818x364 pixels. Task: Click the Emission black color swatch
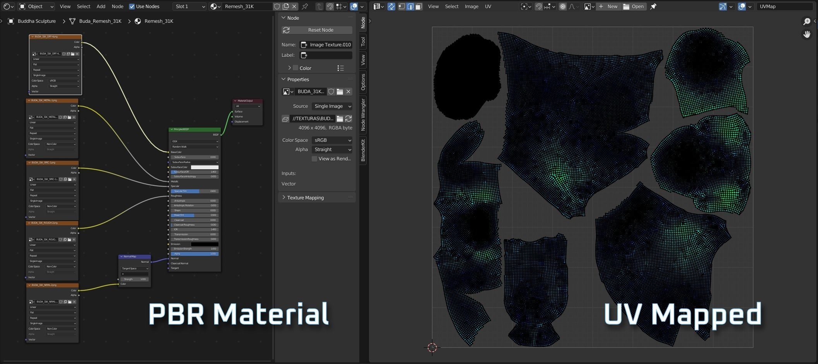pos(205,244)
